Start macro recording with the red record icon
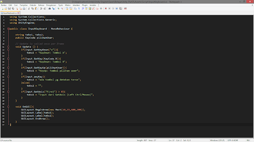The height and width of the screenshot is (142, 254). [x=106, y=9]
